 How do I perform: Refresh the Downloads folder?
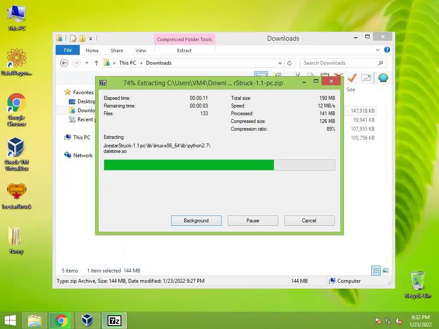pyautogui.click(x=289, y=63)
